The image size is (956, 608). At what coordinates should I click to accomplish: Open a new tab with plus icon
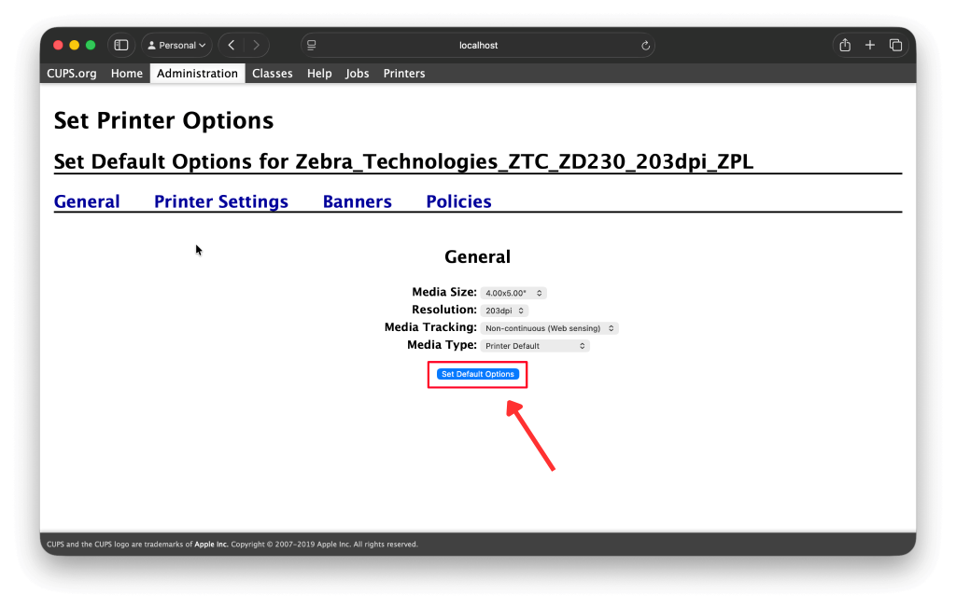coord(870,45)
